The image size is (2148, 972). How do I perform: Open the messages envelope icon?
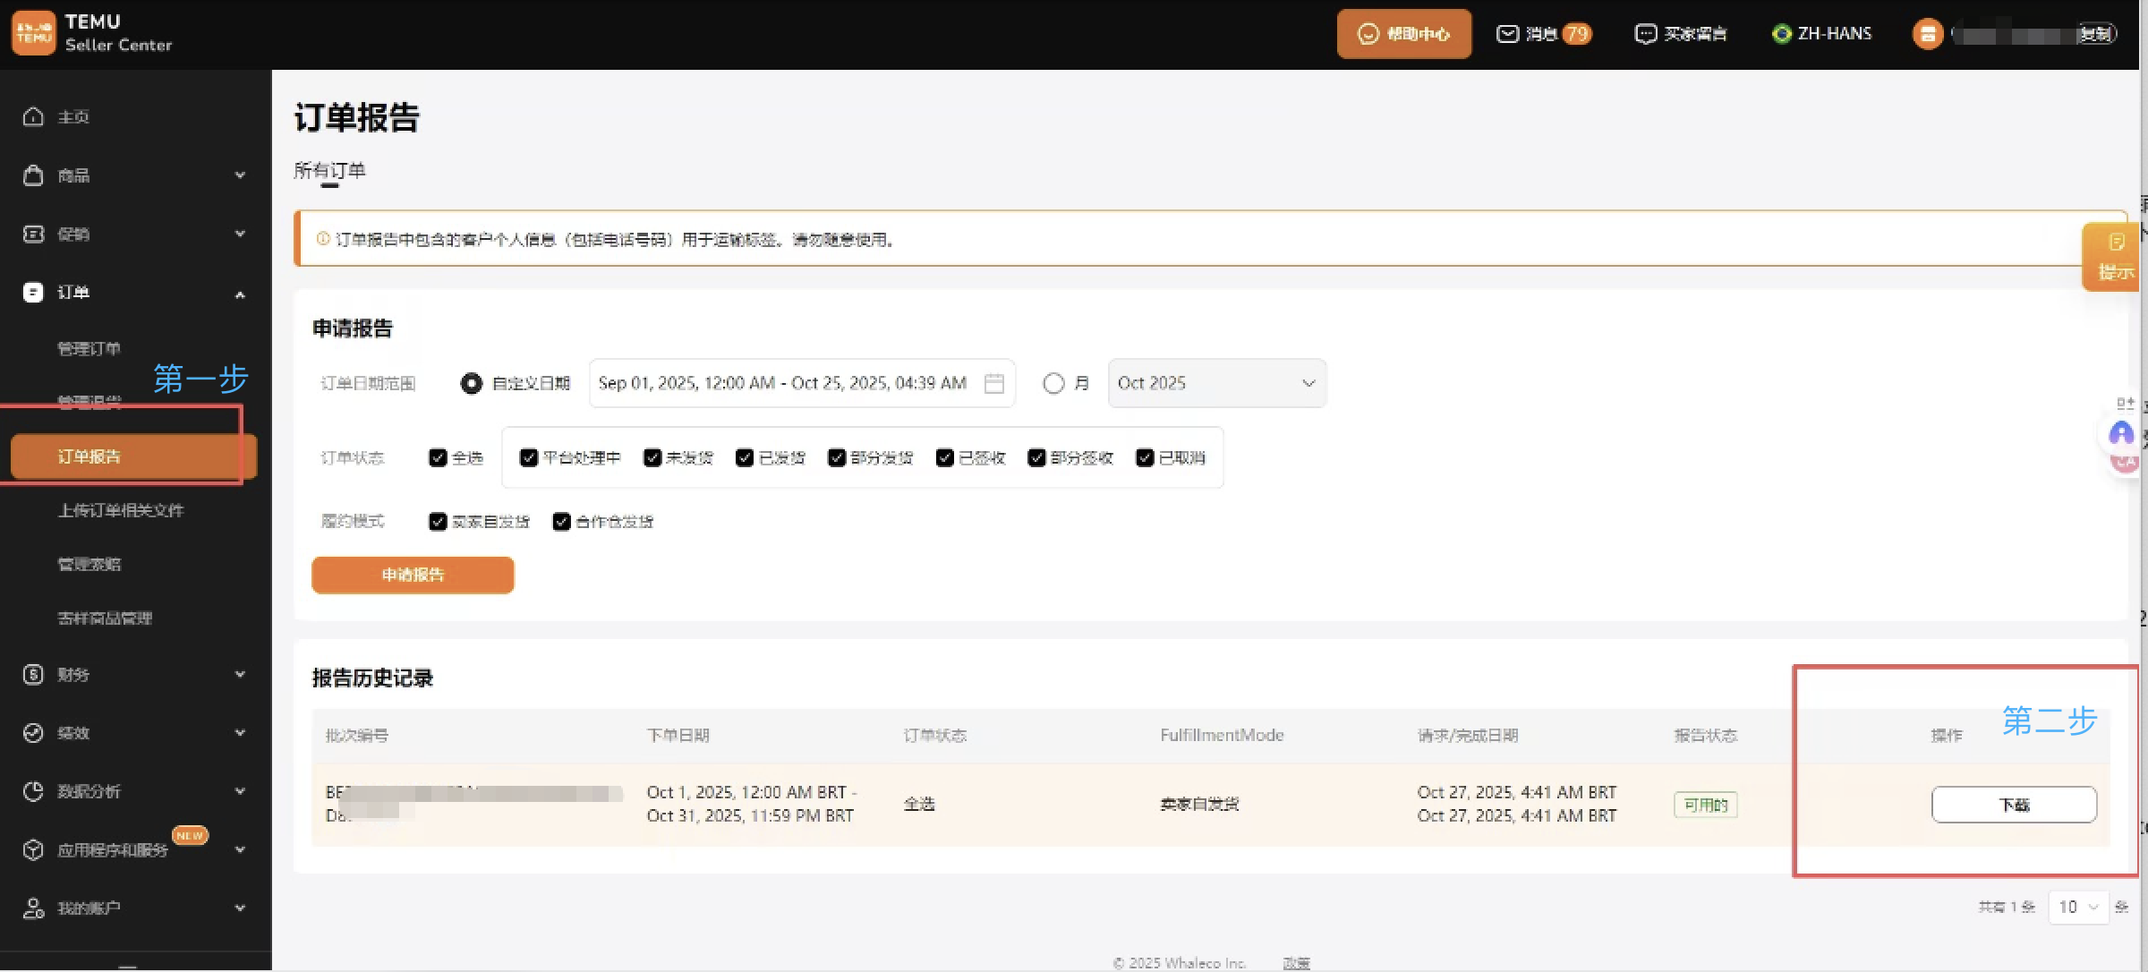point(1508,34)
